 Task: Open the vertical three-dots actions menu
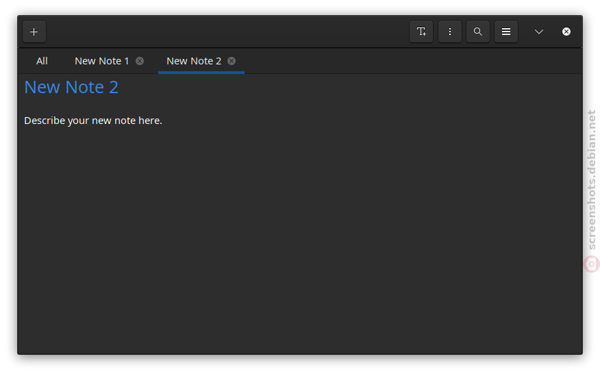click(x=449, y=32)
